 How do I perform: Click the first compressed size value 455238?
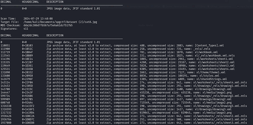click(145, 92)
